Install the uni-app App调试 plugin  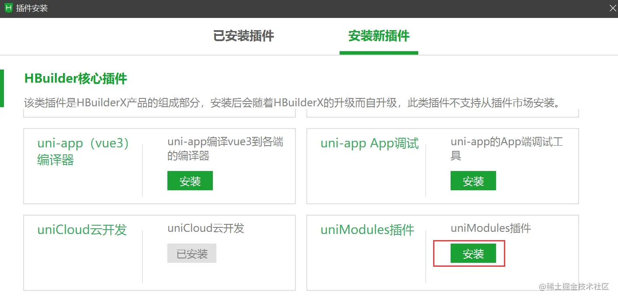click(473, 181)
